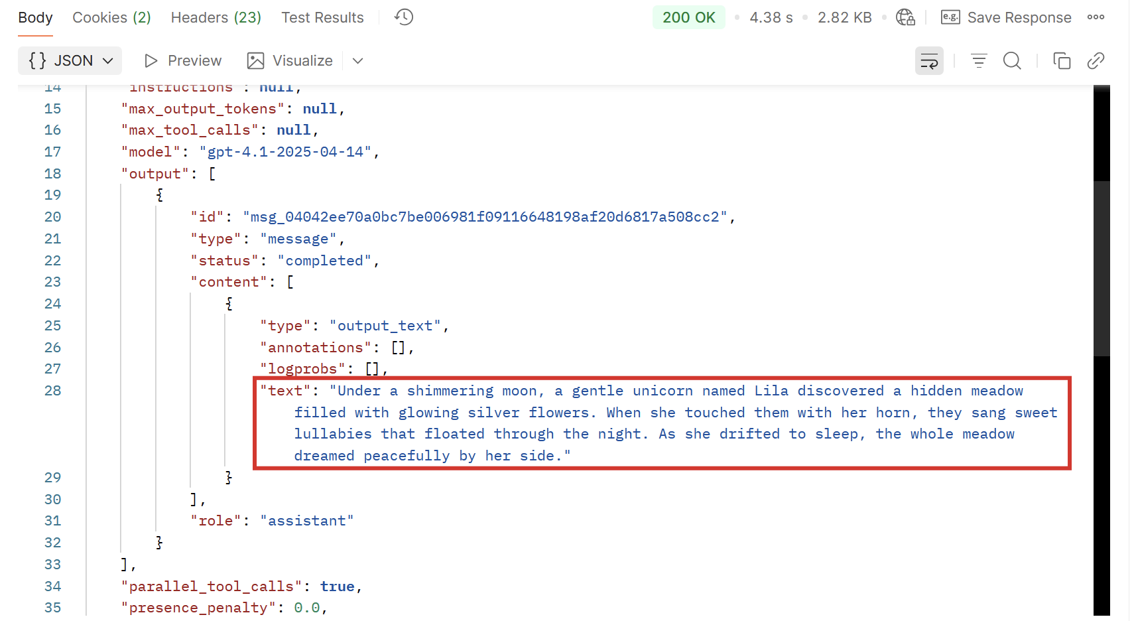Image resolution: width=1136 pixels, height=621 pixels.
Task: Click the "output" key on line 18
Action: [155, 174]
